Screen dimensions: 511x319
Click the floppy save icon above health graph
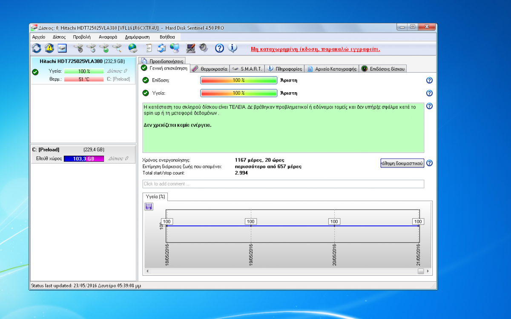coord(149,206)
